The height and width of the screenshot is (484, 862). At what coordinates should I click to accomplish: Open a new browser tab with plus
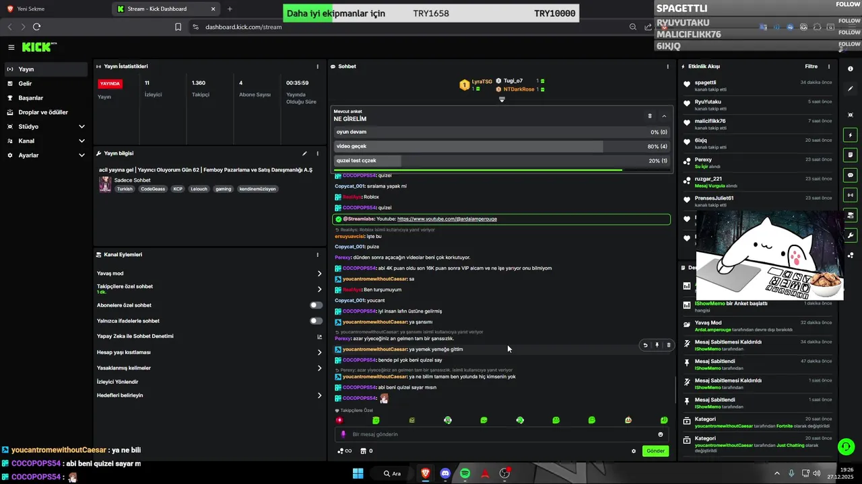[230, 9]
